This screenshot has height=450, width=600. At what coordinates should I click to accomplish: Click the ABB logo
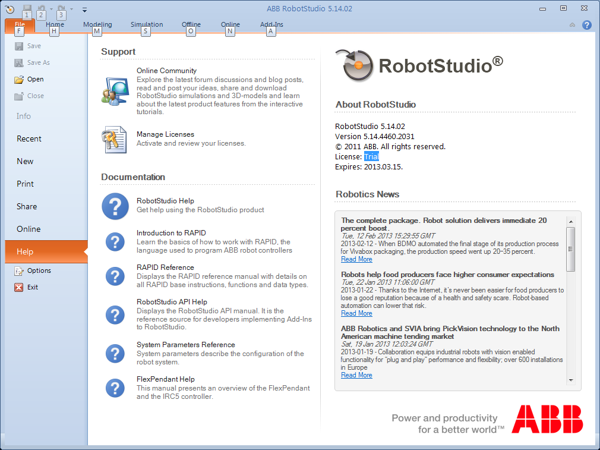[548, 419]
